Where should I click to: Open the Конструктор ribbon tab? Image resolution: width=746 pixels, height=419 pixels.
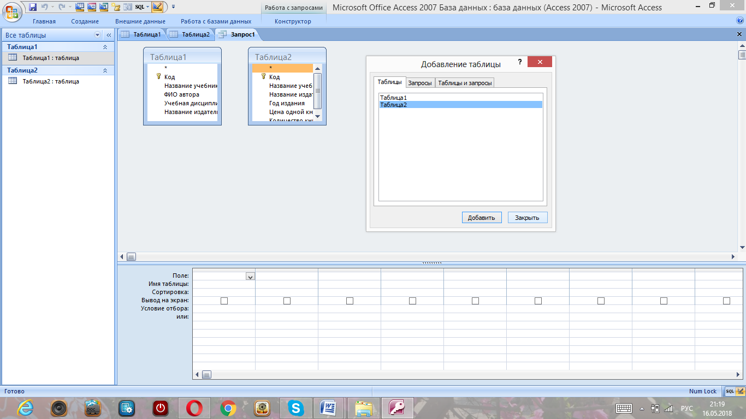coord(293,21)
